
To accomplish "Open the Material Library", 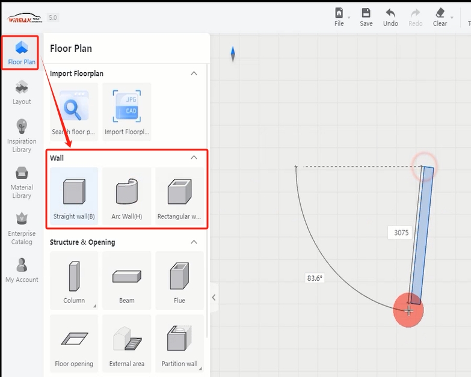I will 22,183.
